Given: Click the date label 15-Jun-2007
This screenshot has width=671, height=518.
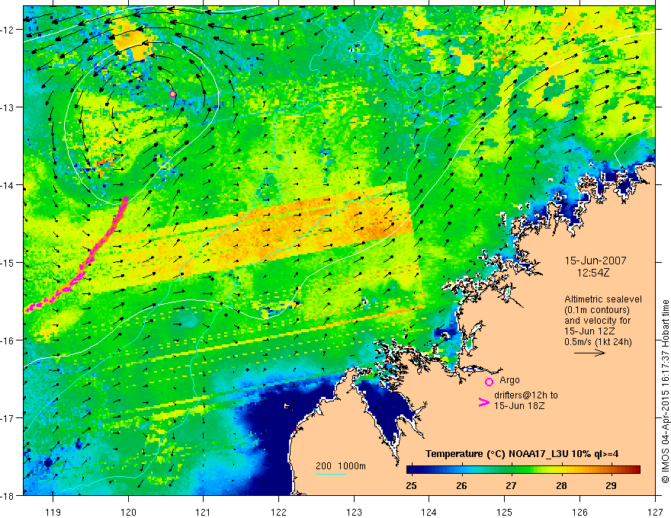Looking at the screenshot, I should tap(596, 261).
